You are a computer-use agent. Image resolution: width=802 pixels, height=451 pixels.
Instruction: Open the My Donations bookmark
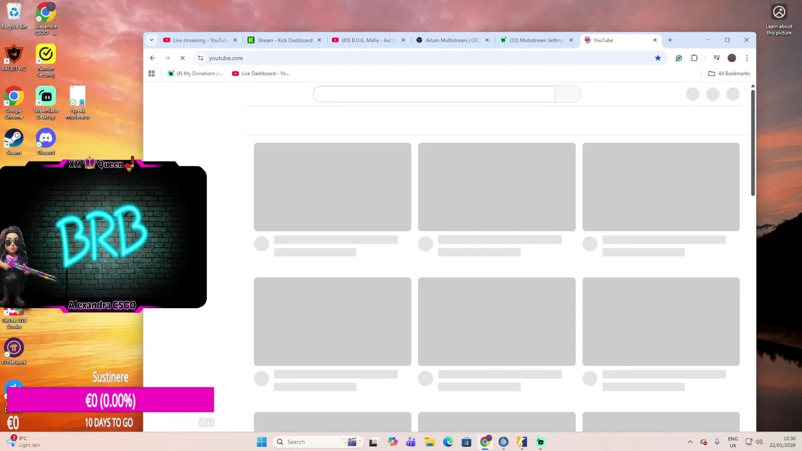click(x=195, y=73)
